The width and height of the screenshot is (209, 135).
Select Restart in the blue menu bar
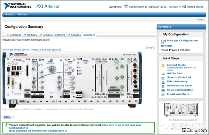pos(10,14)
